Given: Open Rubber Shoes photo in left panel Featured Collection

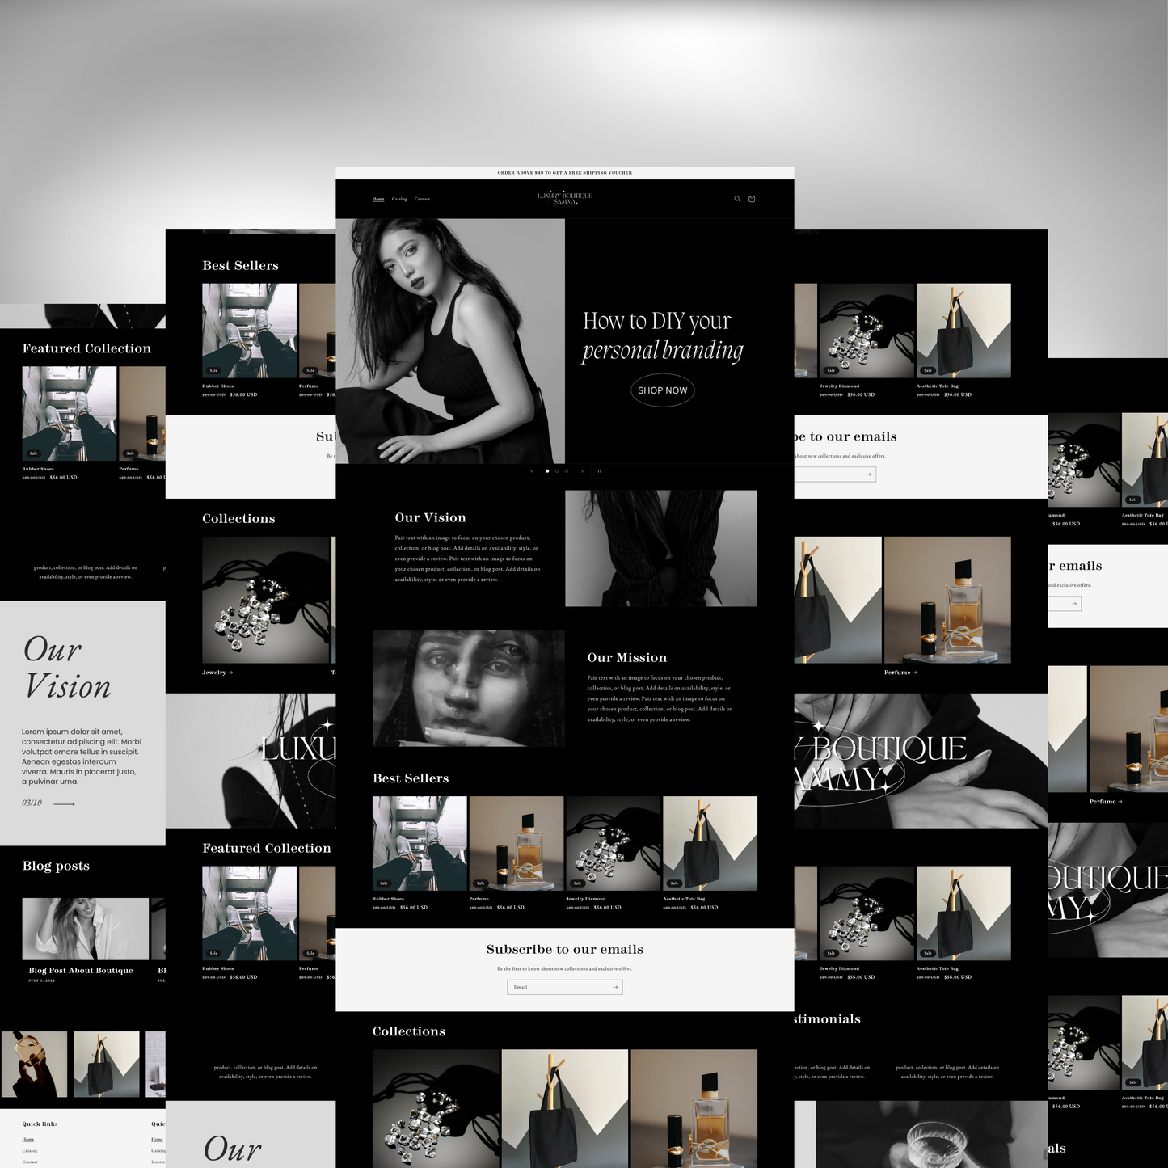Looking at the screenshot, I should [x=250, y=913].
